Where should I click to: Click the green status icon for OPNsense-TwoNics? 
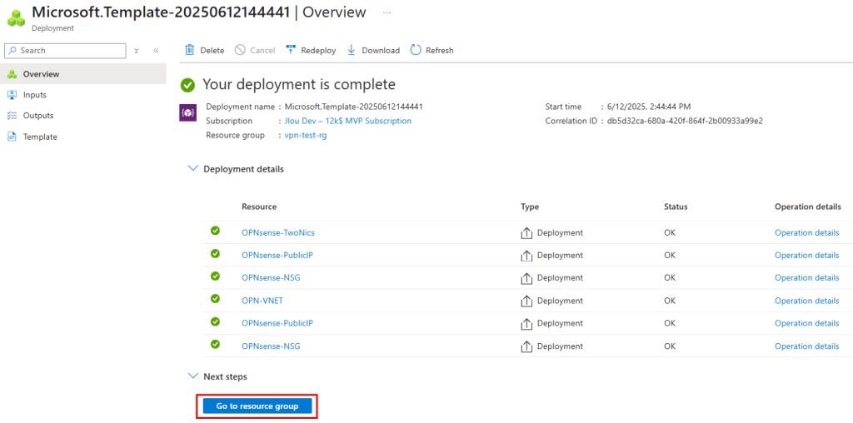click(215, 231)
